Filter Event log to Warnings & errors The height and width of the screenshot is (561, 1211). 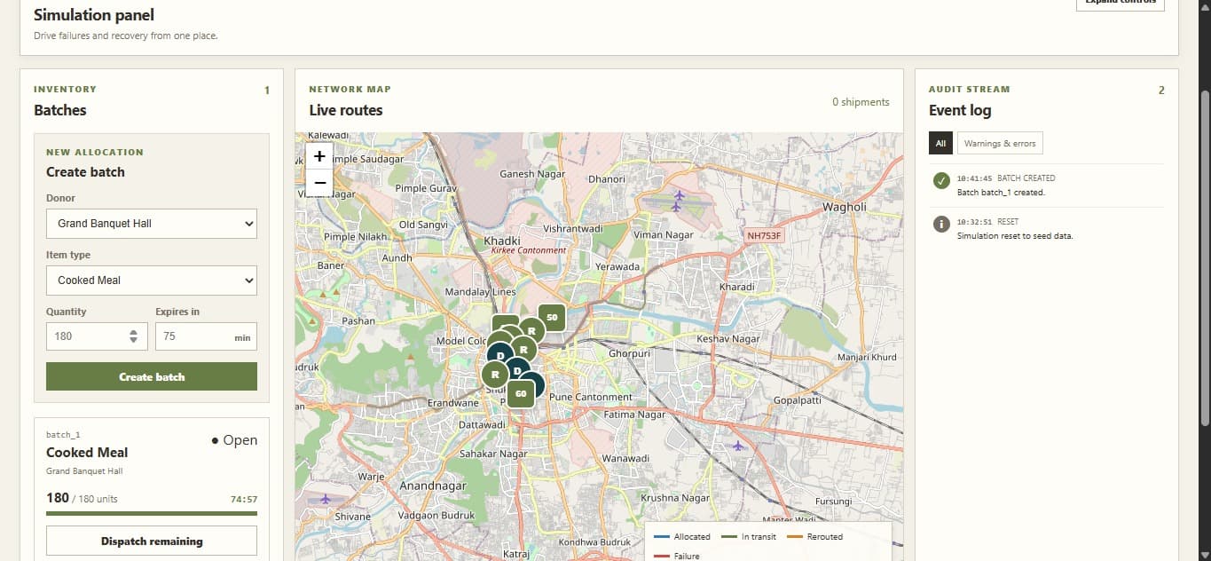click(x=1000, y=143)
